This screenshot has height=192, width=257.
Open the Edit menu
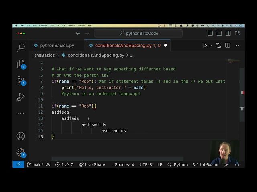click(35, 26)
